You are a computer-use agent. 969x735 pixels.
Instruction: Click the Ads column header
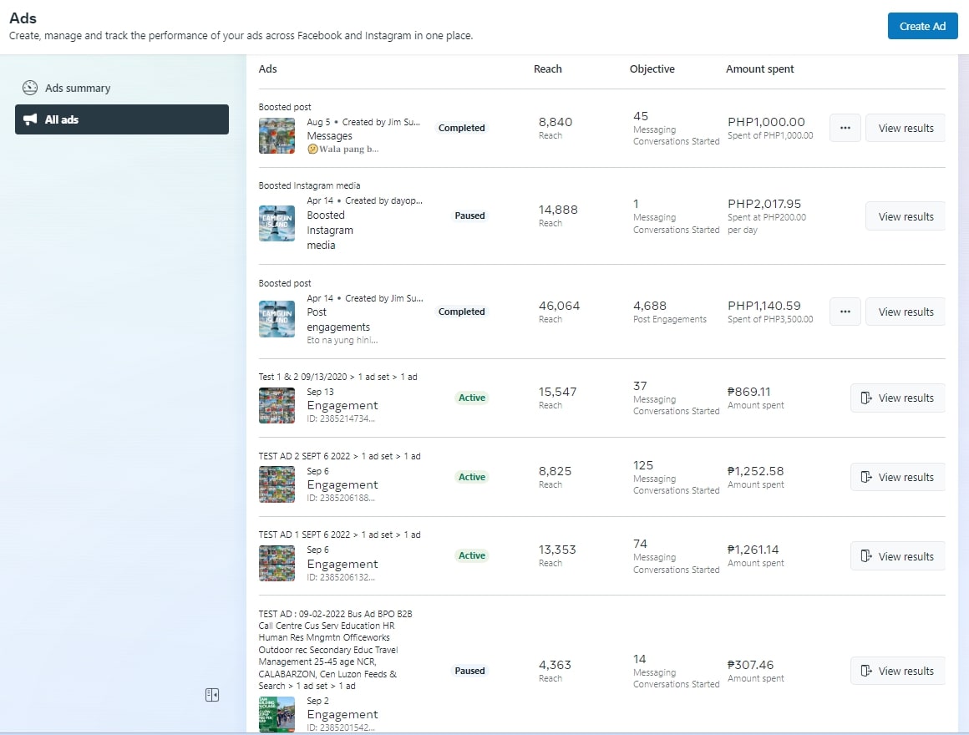[267, 68]
